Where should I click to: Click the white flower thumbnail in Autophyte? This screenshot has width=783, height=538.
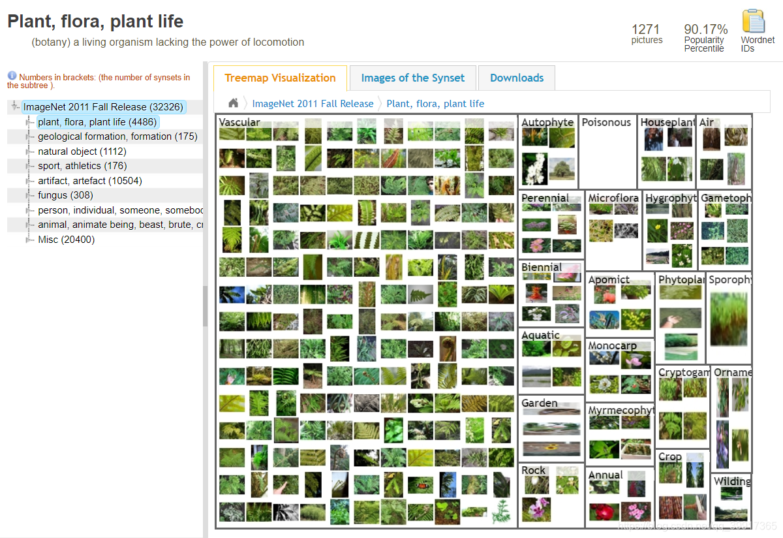[534, 168]
